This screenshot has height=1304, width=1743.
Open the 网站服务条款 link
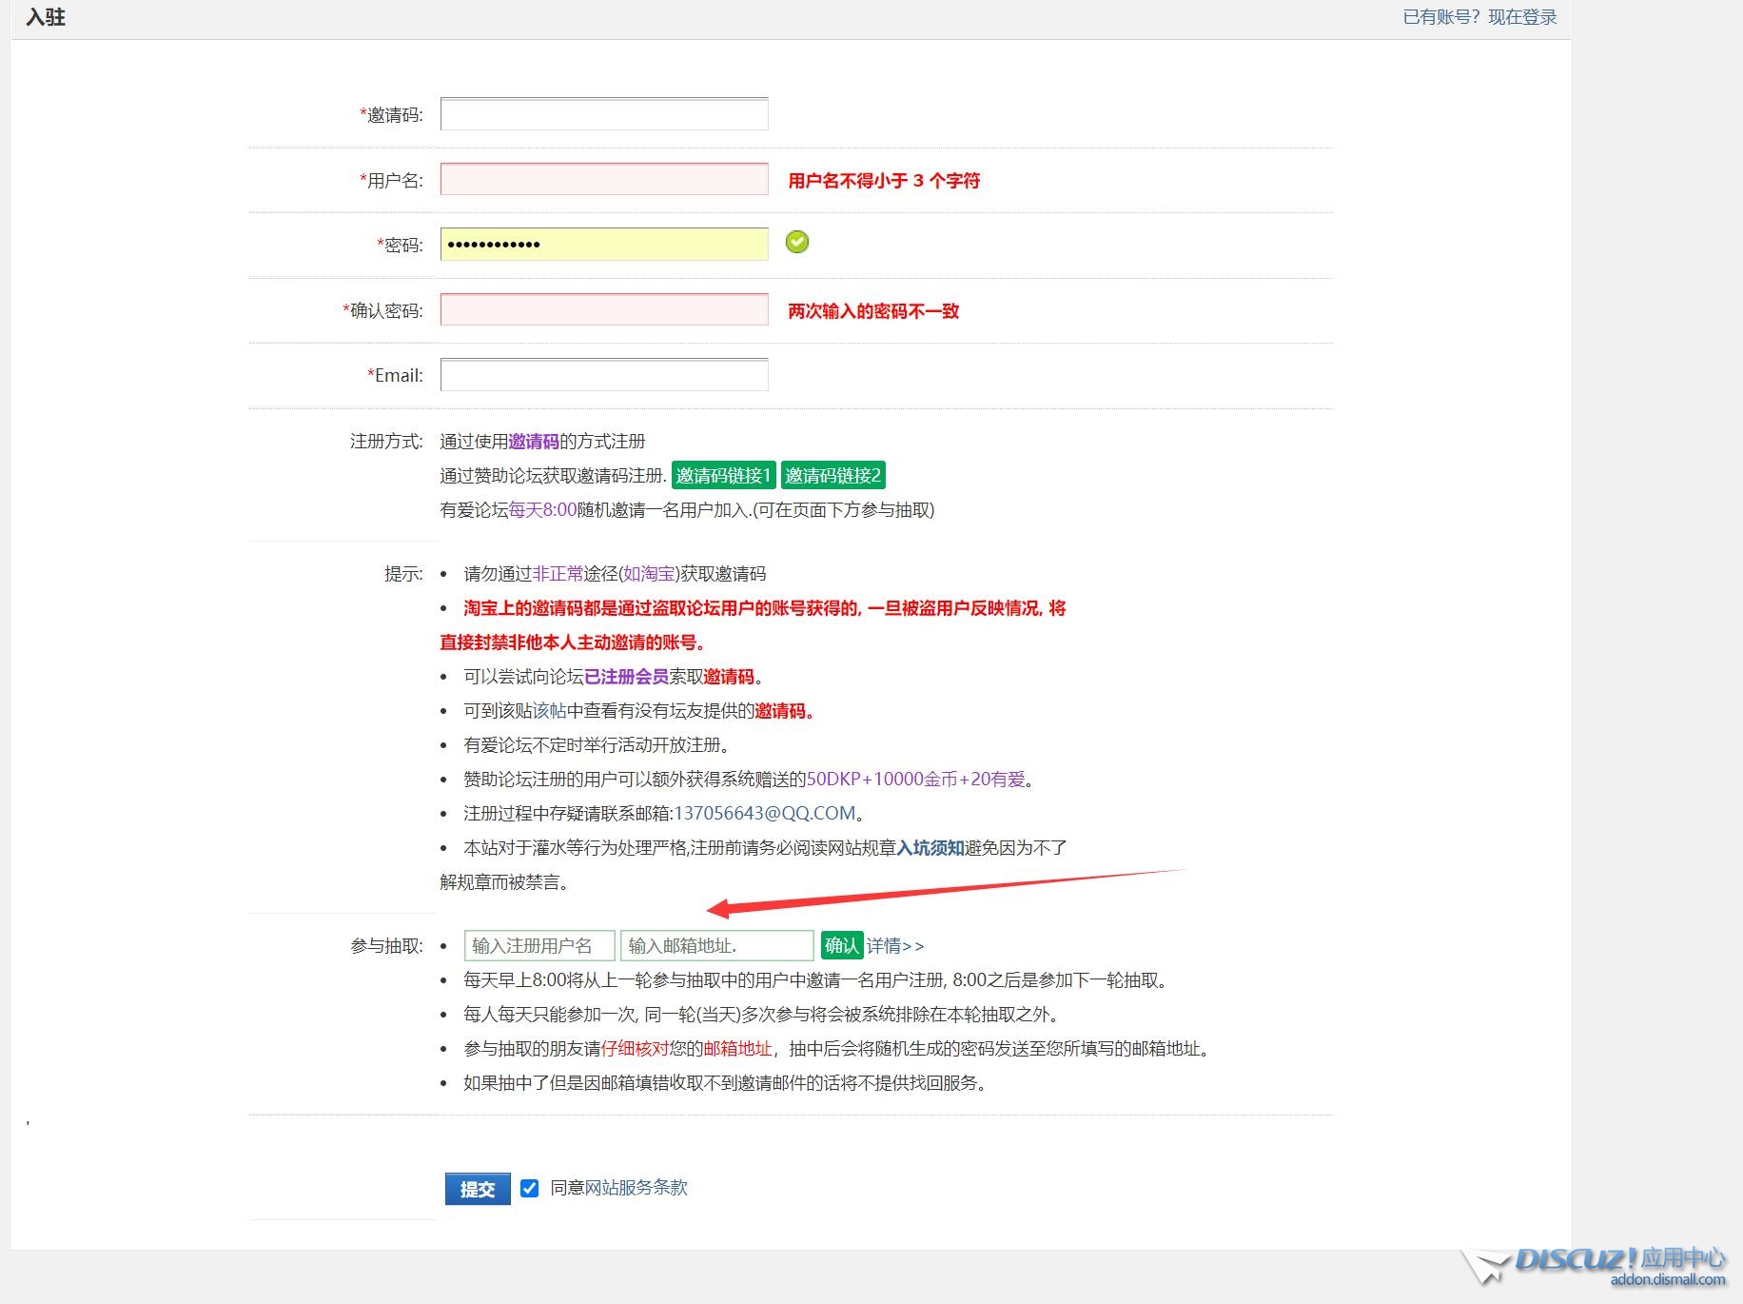coord(636,1188)
